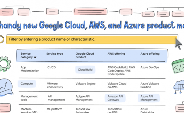Open the Cloud Build highlighted product
Viewport: 184px width, 113px height.
coord(85,70)
